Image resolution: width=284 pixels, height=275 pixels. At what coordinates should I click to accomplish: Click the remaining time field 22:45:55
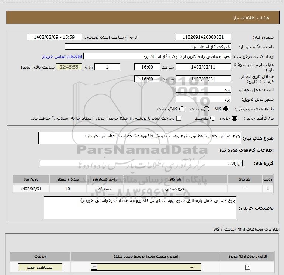pyautogui.click(x=69, y=67)
